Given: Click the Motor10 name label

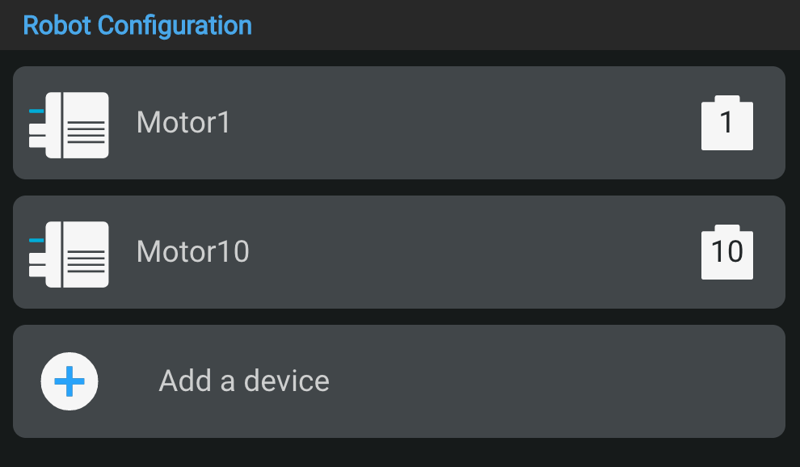Looking at the screenshot, I should tap(192, 252).
